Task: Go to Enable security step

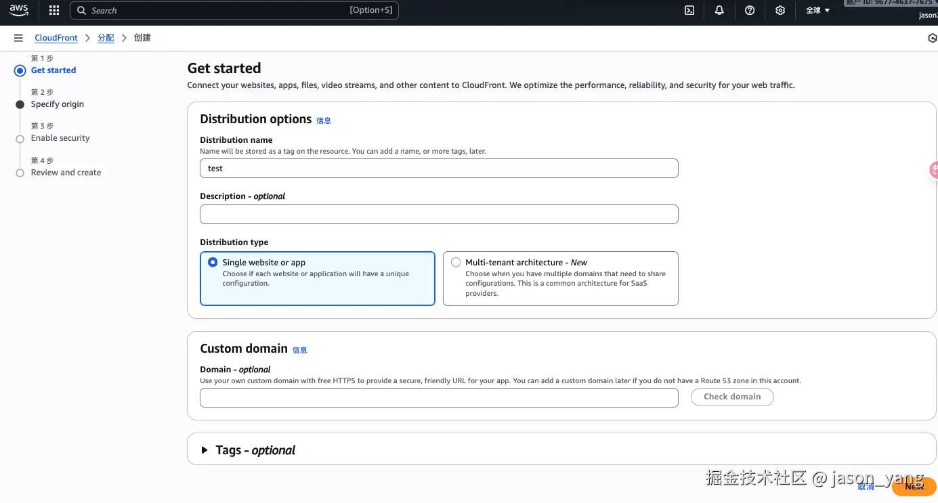Action: click(x=60, y=138)
